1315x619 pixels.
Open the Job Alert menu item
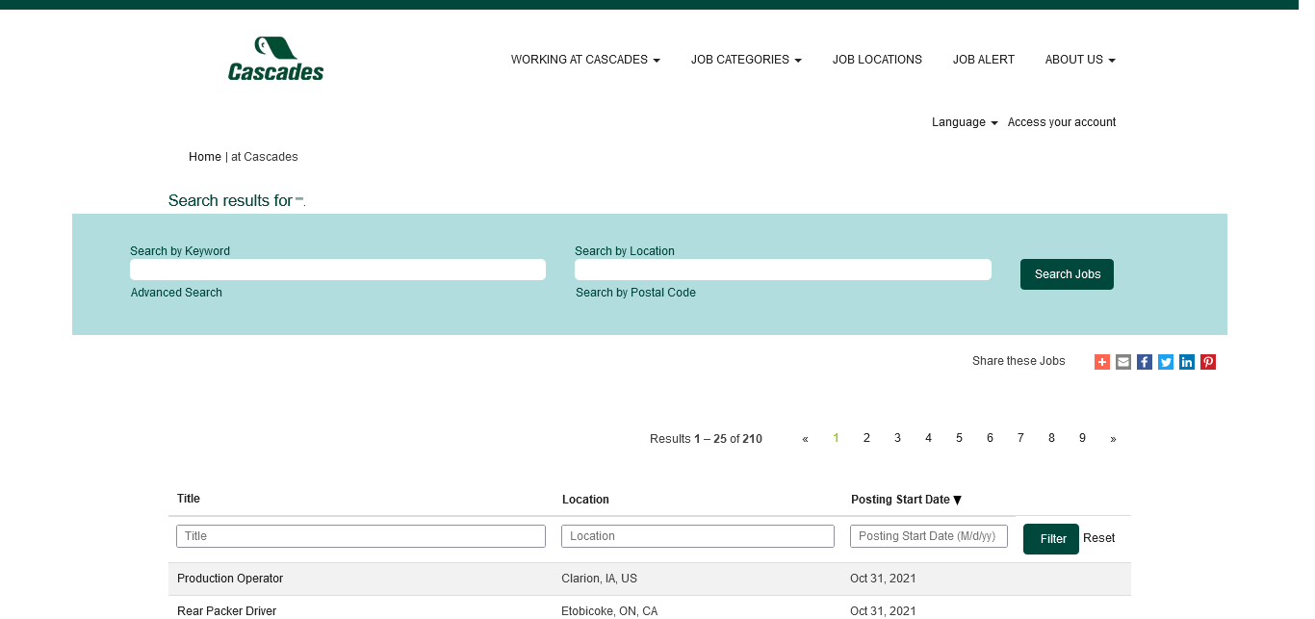[983, 60]
